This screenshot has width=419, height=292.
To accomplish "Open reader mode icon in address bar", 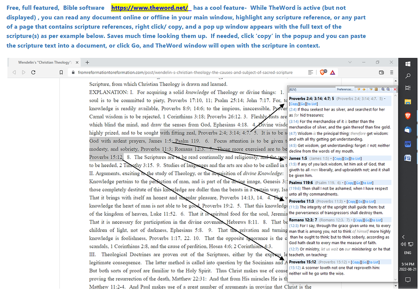I will click(310, 72).
